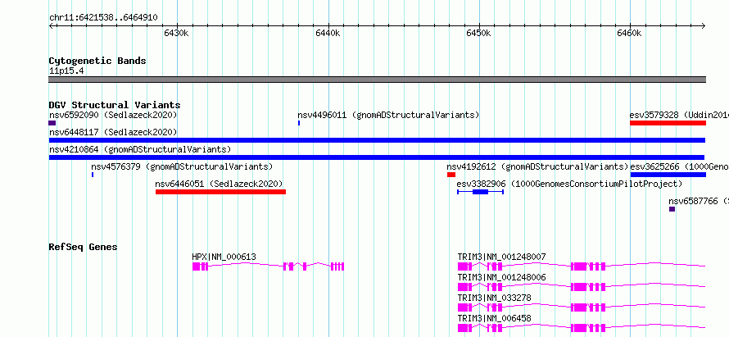This screenshot has height=337, width=729.
Task: Click the nsv4496011 gnomAD label
Action: coord(388,115)
